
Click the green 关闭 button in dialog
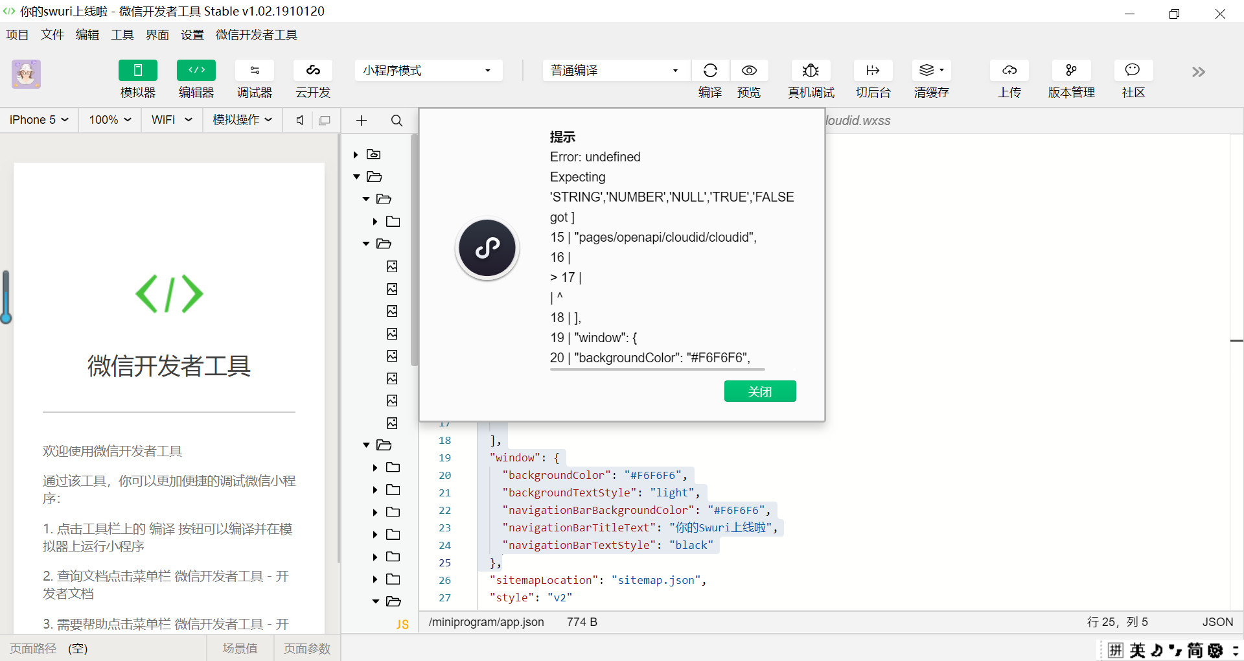(x=759, y=391)
